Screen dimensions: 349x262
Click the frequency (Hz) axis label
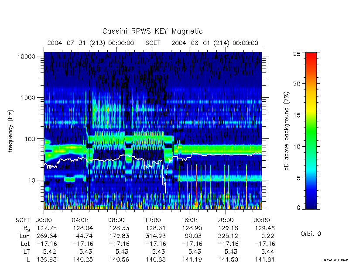pyautogui.click(x=10, y=131)
